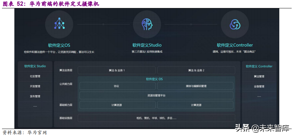Click the 基础设施层 layer label
Viewport: 293px width, 136px height.
(x=66, y=118)
